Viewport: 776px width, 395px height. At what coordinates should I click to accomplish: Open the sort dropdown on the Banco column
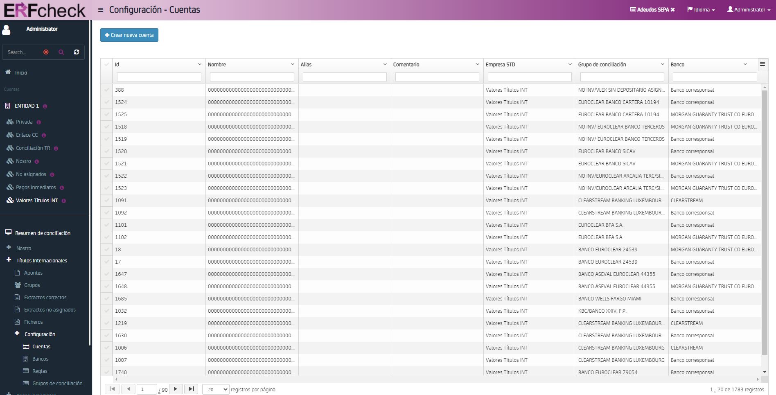click(x=745, y=64)
